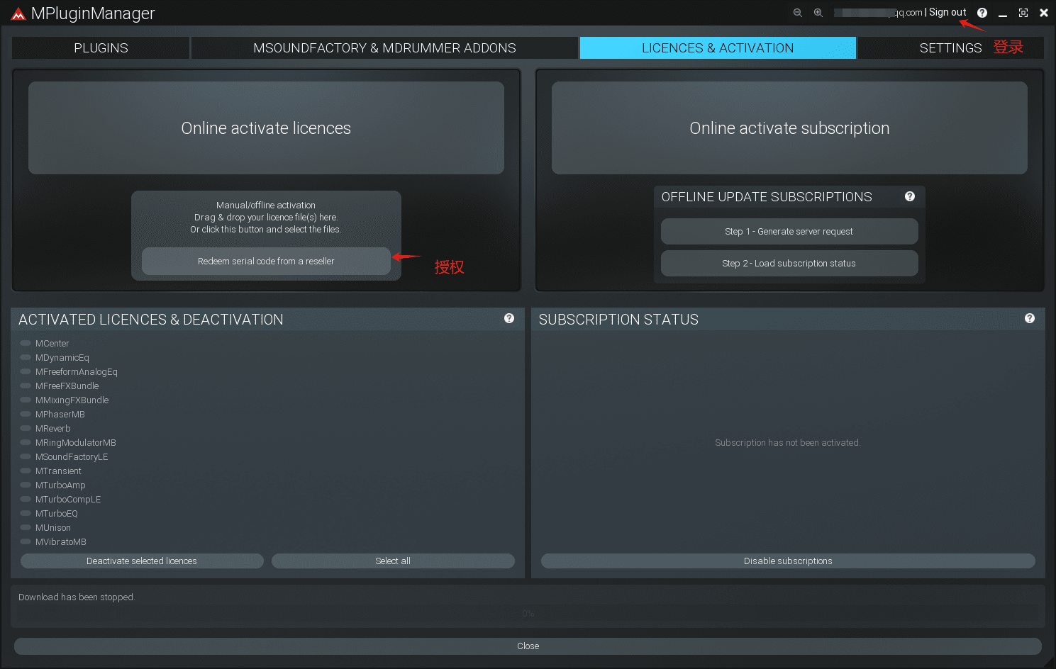Redeem serial code from a reseller

click(266, 261)
